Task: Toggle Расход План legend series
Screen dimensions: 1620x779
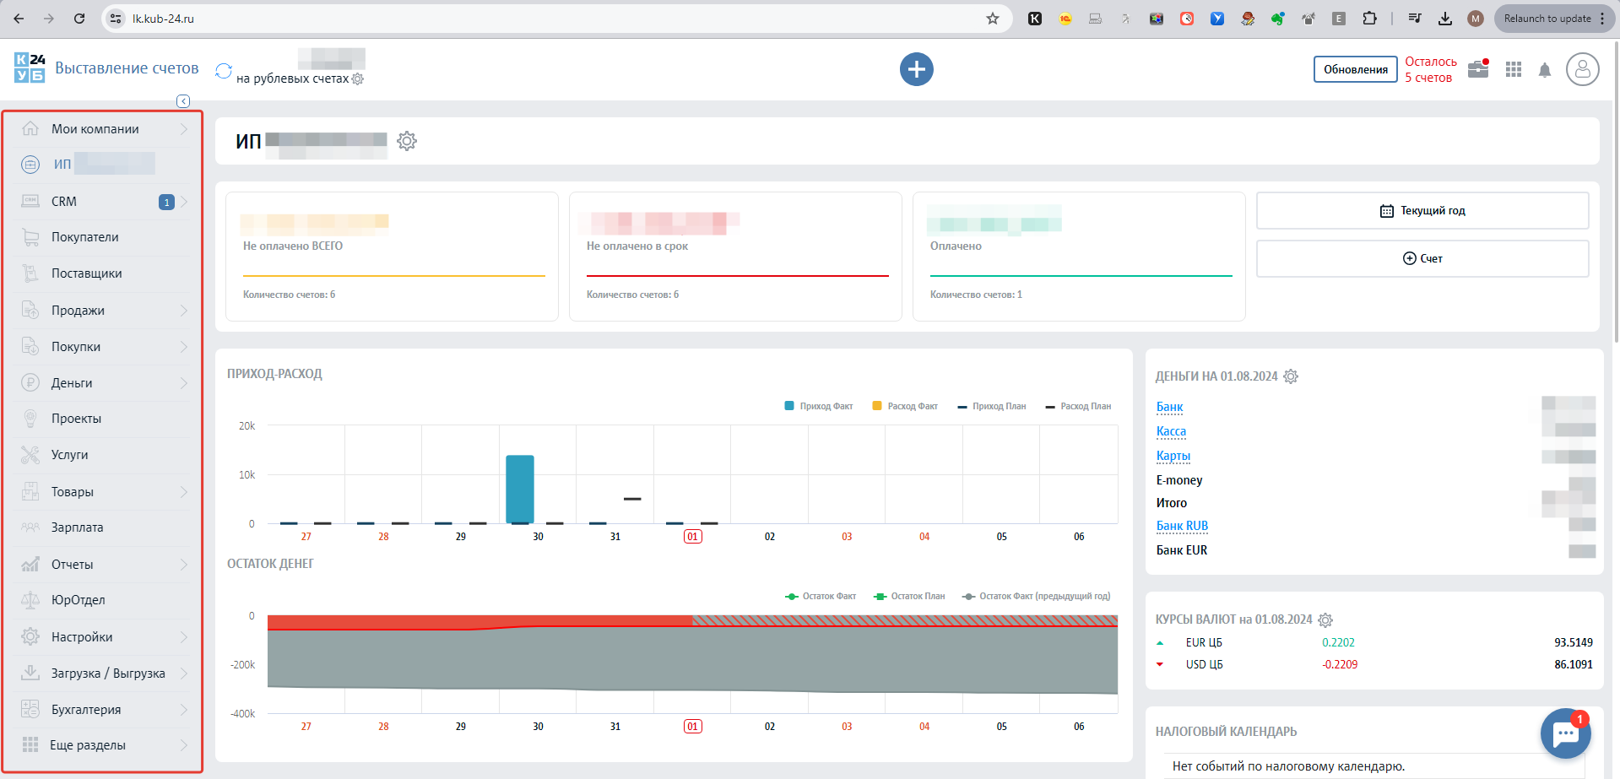Action: (1078, 406)
